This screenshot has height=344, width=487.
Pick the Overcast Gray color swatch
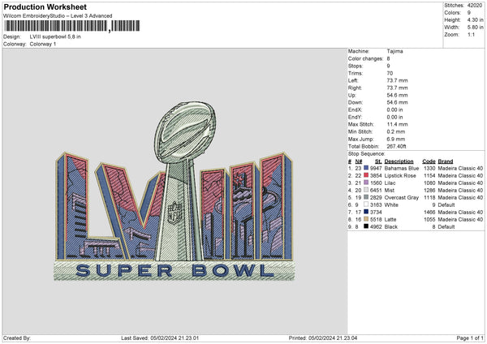tap(366, 197)
